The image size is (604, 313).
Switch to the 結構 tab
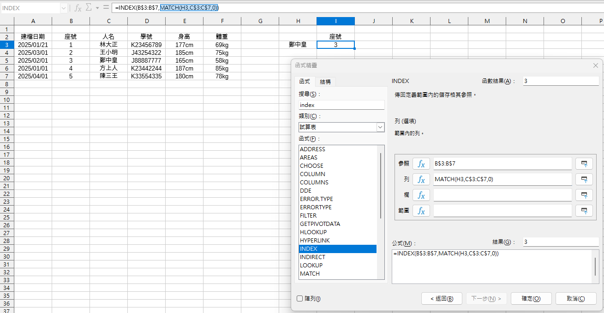[x=325, y=81]
